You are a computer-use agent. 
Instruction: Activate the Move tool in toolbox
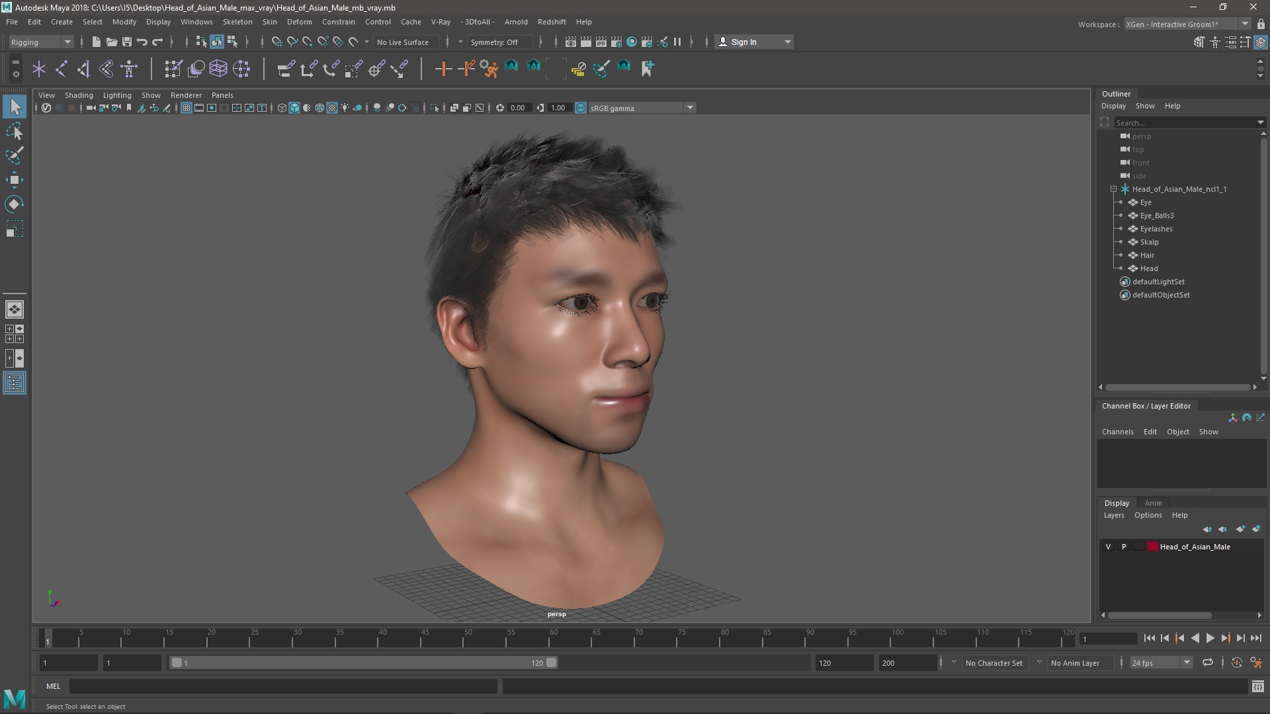(x=15, y=180)
